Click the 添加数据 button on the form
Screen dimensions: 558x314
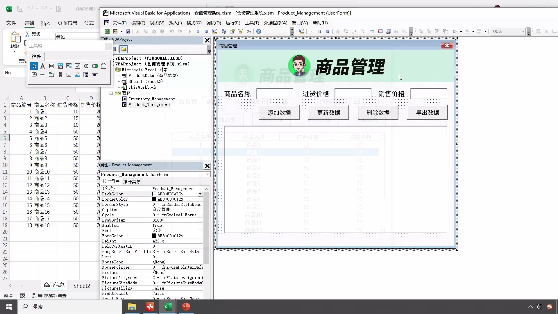click(x=279, y=113)
